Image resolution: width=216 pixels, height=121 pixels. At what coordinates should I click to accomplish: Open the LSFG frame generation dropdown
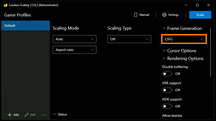[184, 39]
